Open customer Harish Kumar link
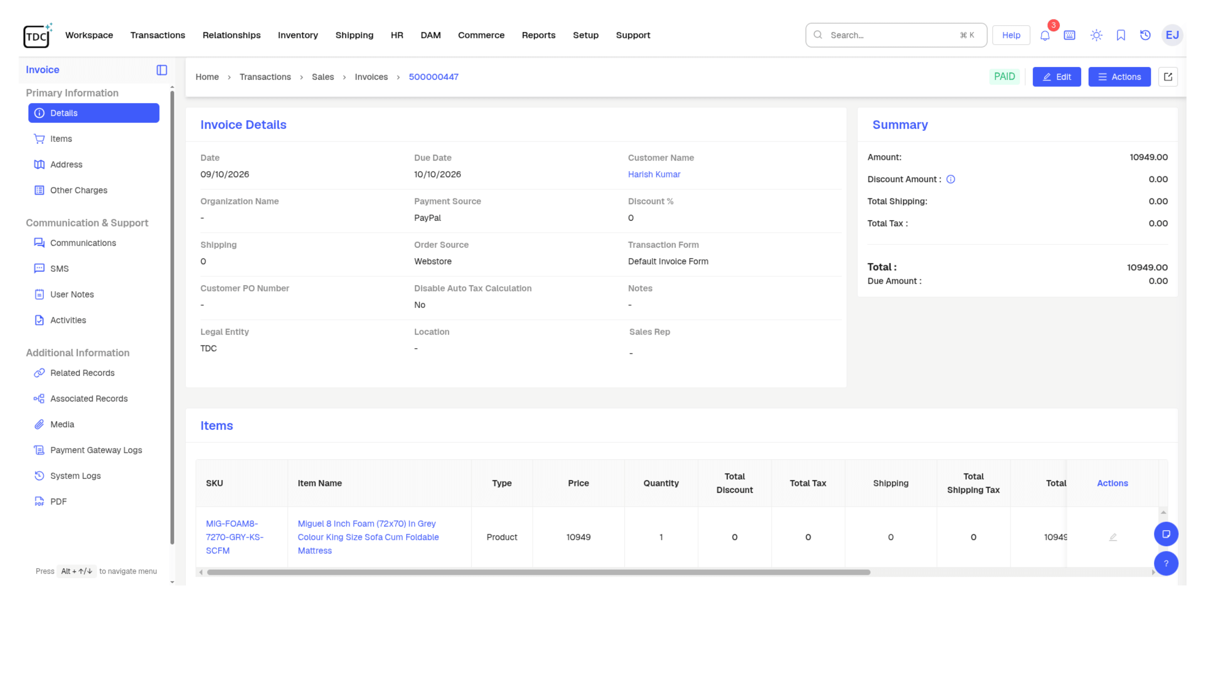Image resolution: width=1205 pixels, height=678 pixels. coord(654,175)
